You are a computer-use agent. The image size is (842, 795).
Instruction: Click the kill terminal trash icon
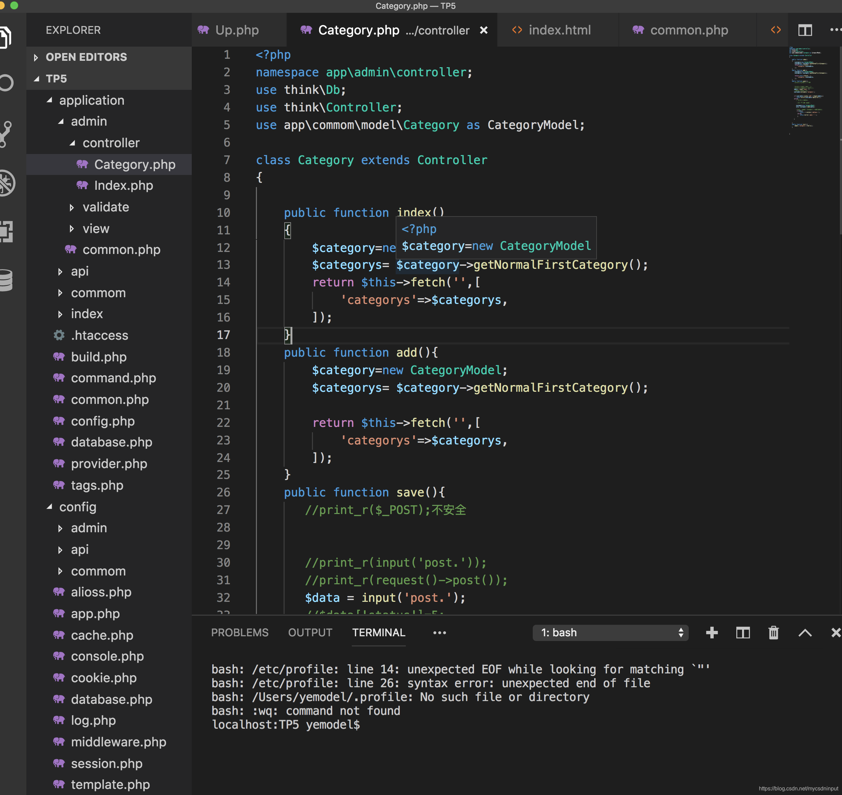tap(773, 633)
